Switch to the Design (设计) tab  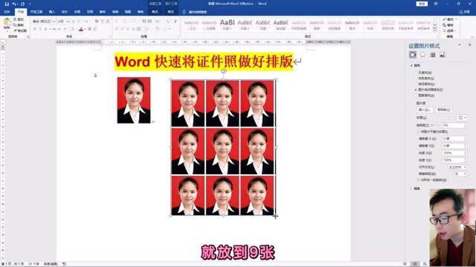tap(64, 12)
